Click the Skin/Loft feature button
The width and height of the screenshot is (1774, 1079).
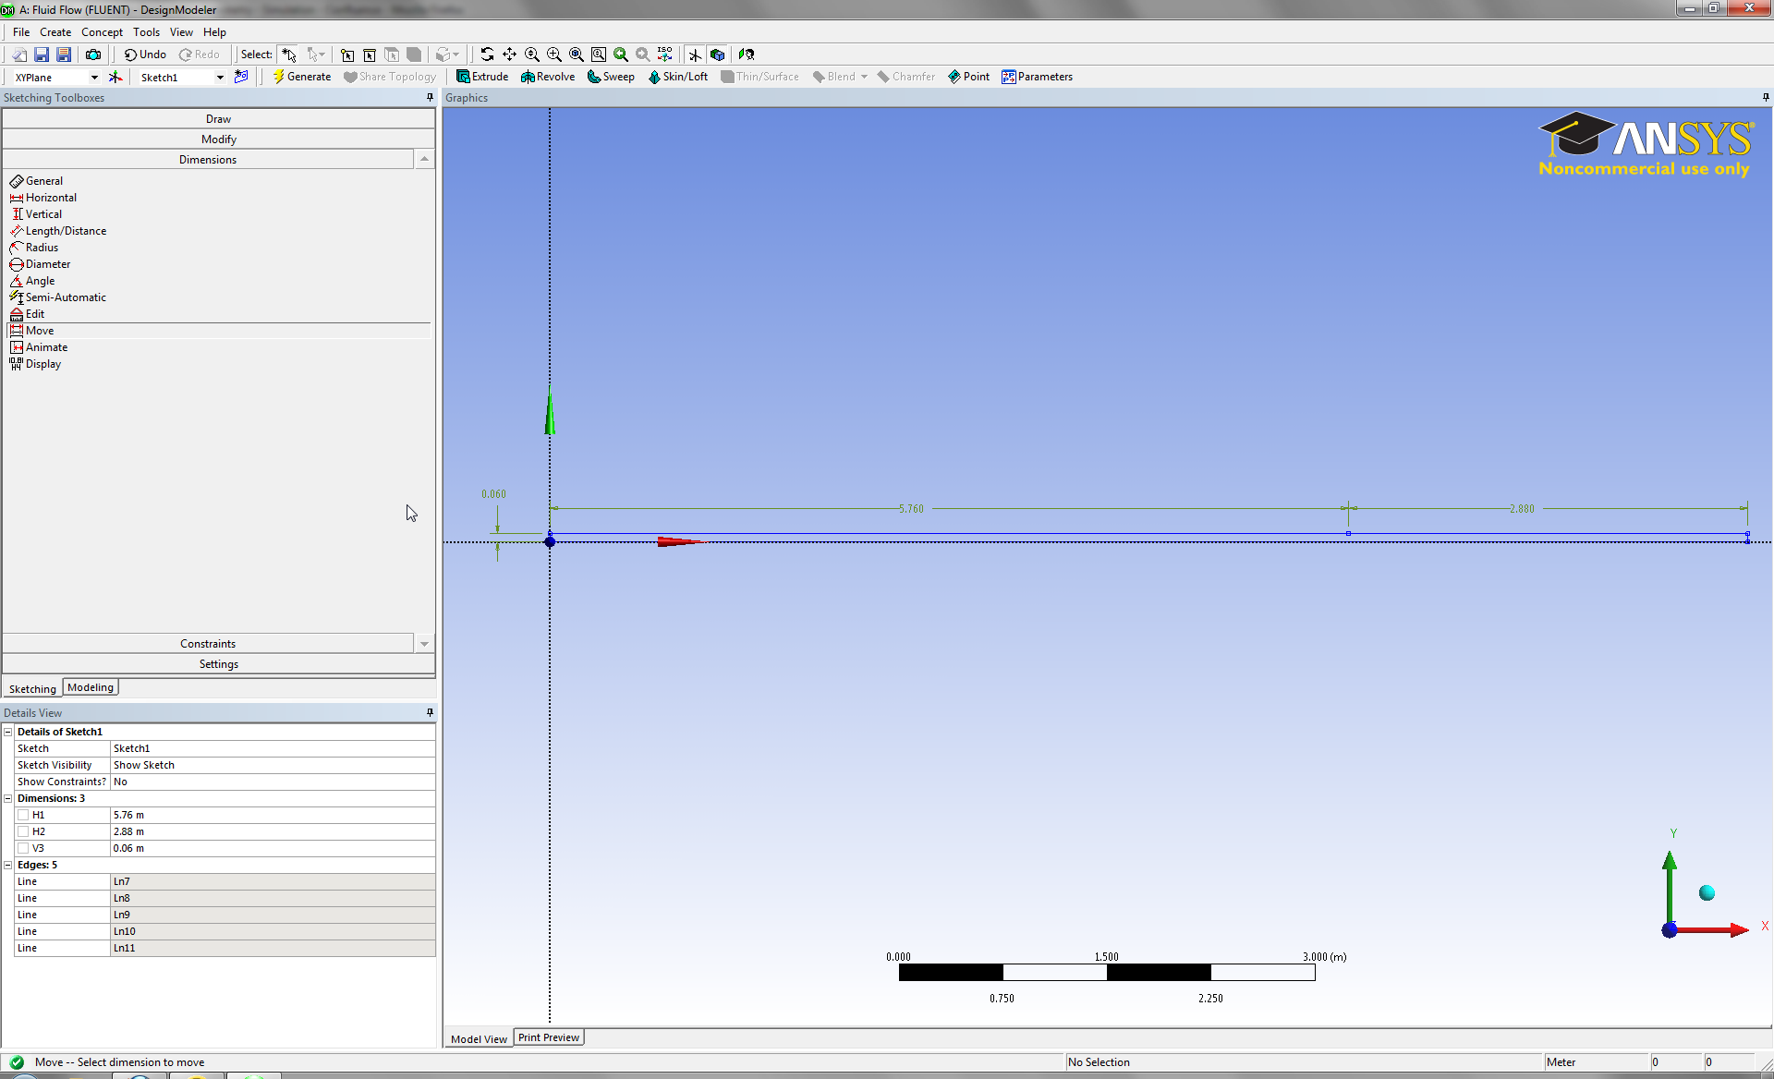tap(677, 77)
